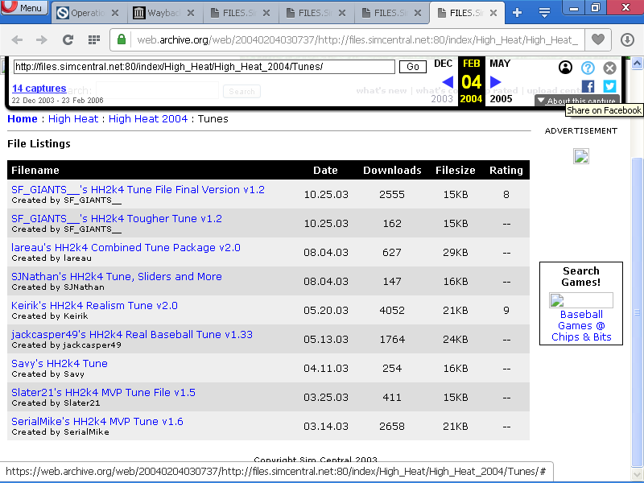Click the page scroll up arrow
This screenshot has height=483, width=644.
pos(637,64)
